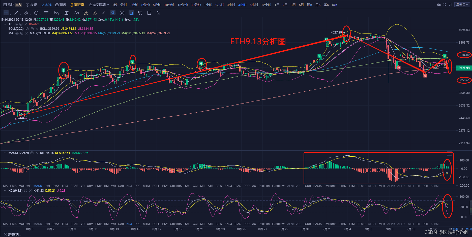Click the 定位到 locate button
The width and height of the screenshot is (472, 237).
[x=13, y=234]
